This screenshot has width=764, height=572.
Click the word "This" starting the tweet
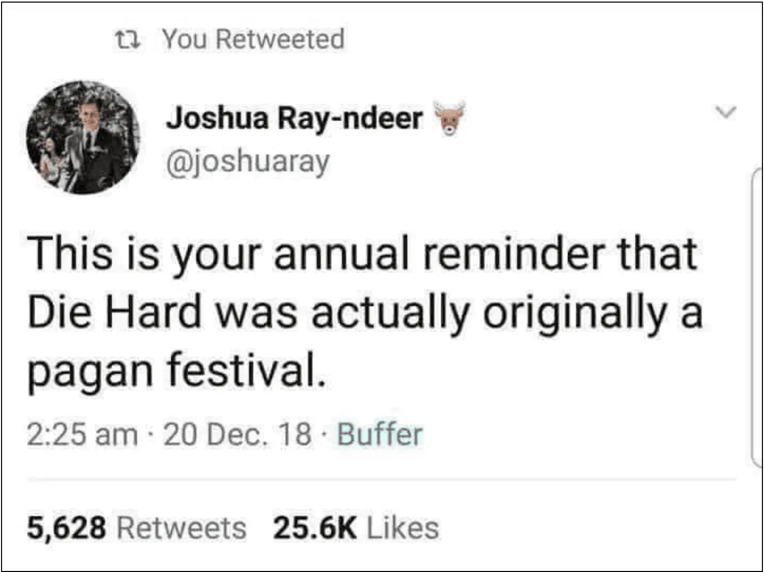pyautogui.click(x=70, y=255)
